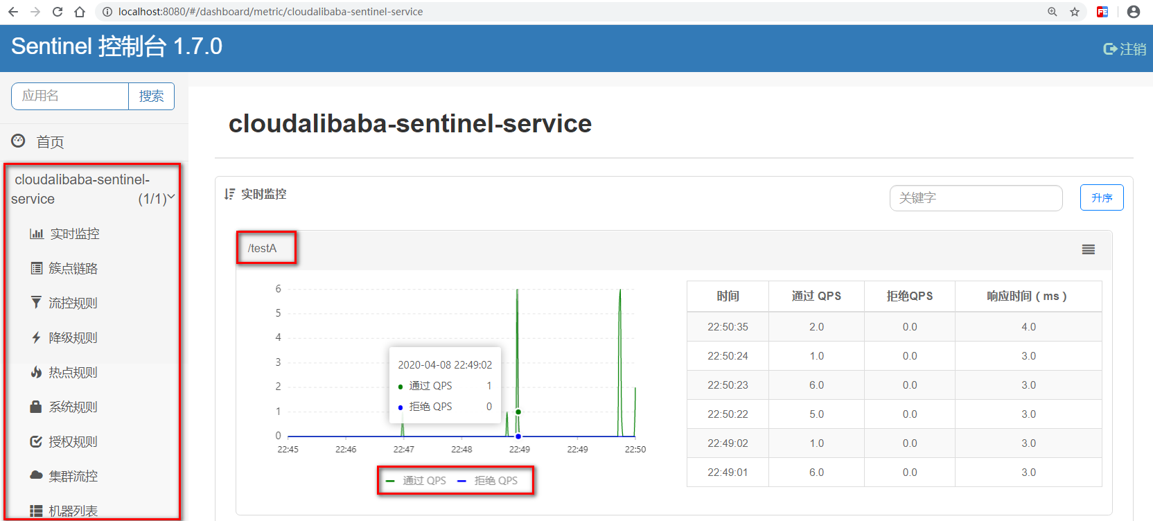Go back with browser back arrow
1153x521 pixels.
[12, 12]
